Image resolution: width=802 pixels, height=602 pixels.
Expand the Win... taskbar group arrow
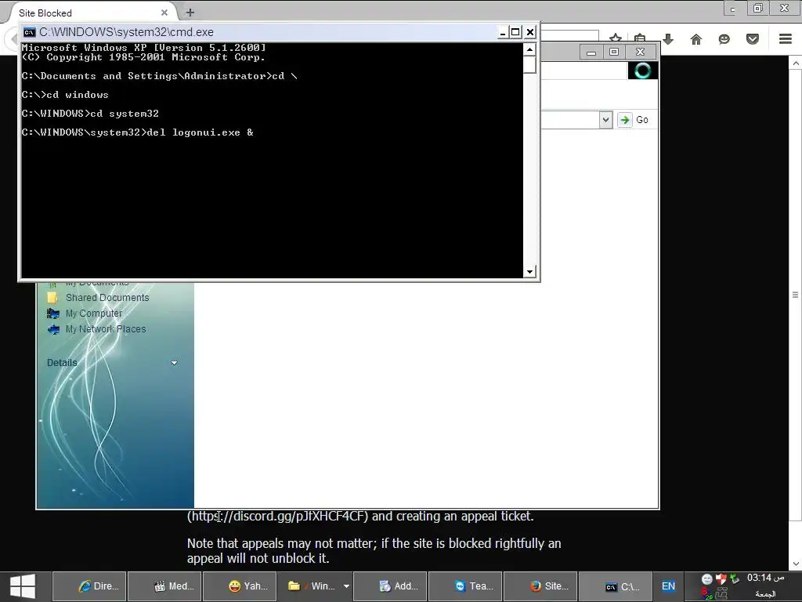coord(346,586)
